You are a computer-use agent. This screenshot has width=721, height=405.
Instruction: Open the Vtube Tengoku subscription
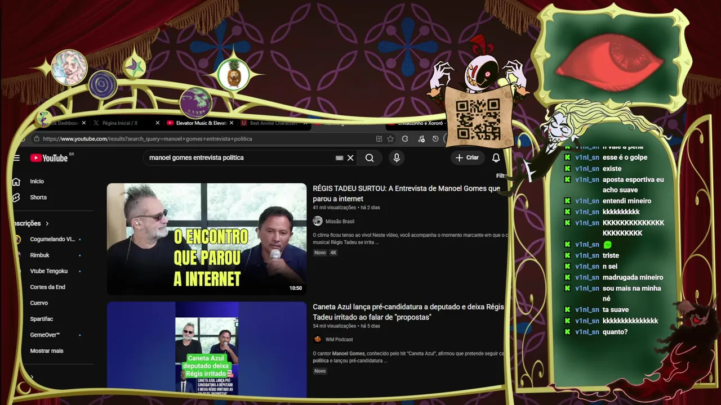pyautogui.click(x=49, y=271)
